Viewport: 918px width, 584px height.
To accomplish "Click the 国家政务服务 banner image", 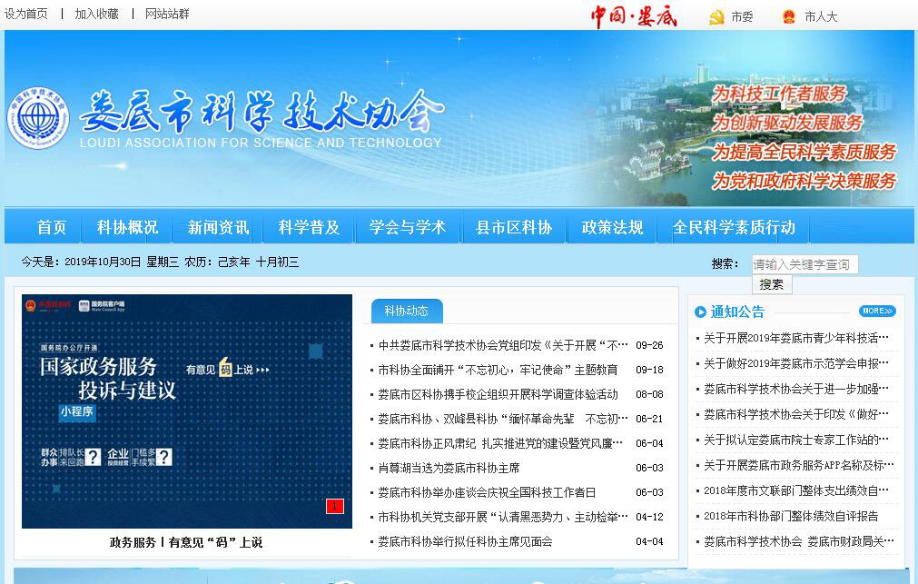I will coord(186,411).
